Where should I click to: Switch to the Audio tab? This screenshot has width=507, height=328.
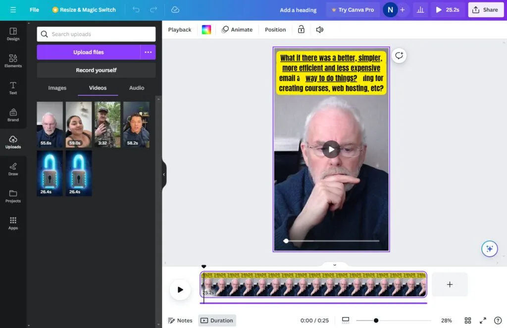[136, 88]
